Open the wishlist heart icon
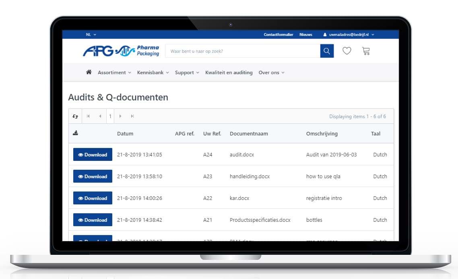Screen dimensions: 458x279 pyautogui.click(x=347, y=51)
